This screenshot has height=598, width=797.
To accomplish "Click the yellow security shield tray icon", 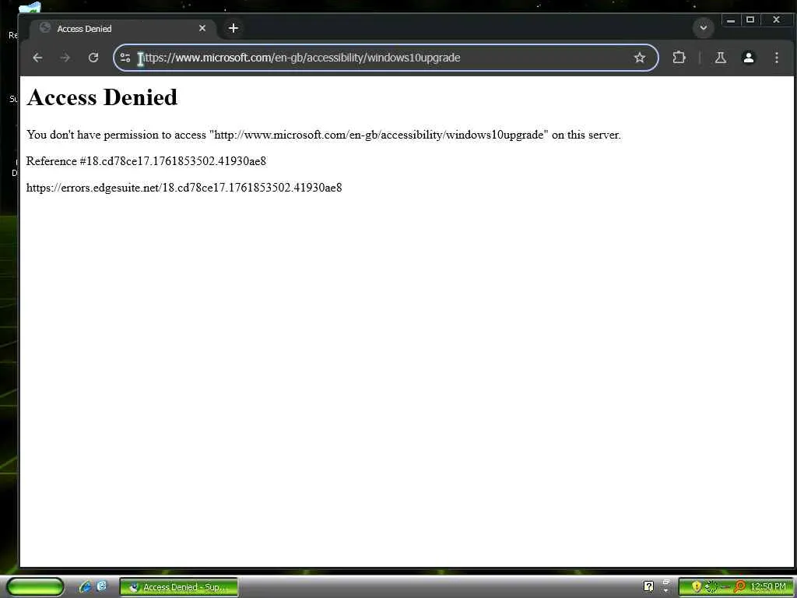I will (697, 587).
